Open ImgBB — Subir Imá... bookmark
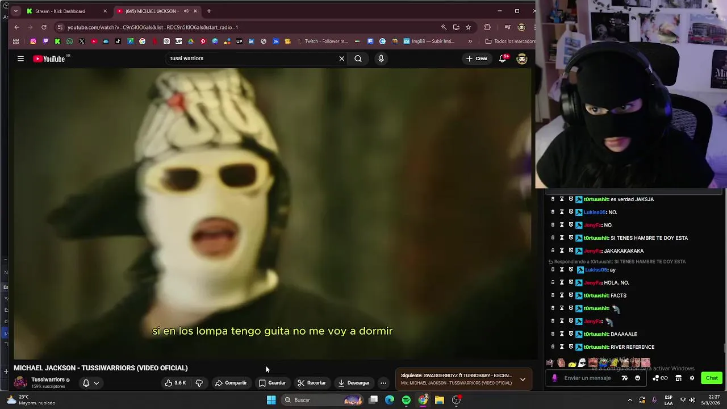727x409 pixels. click(x=429, y=41)
